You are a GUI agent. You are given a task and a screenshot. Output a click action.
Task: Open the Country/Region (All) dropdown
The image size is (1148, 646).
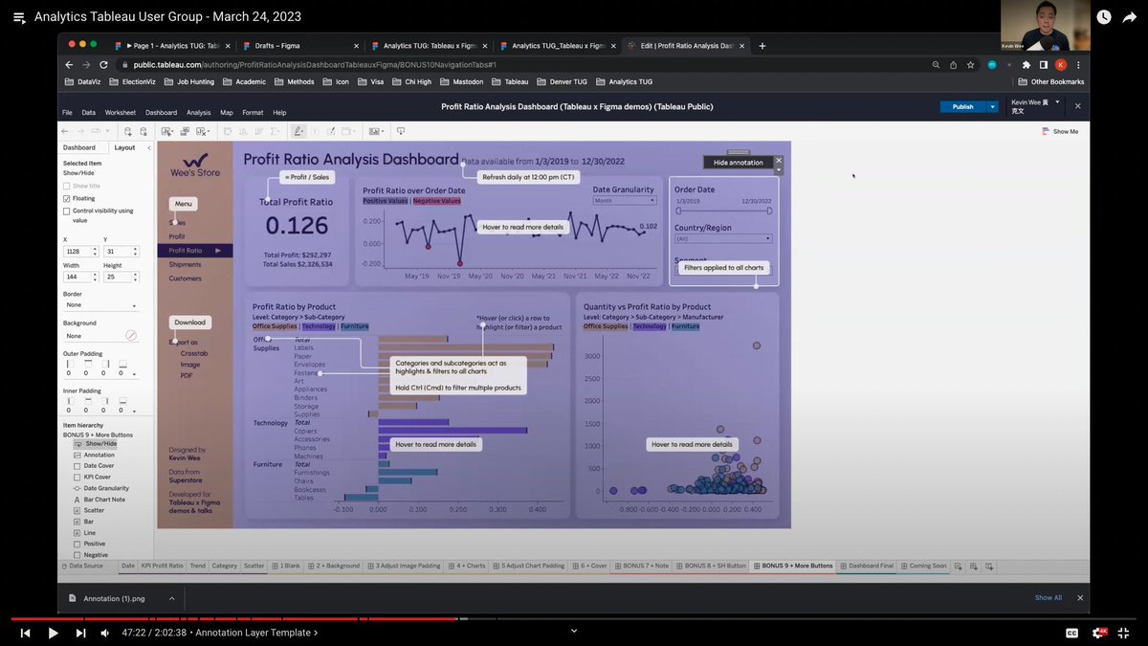pos(723,238)
